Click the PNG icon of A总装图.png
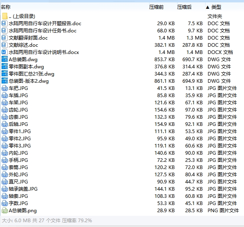 (5, 211)
